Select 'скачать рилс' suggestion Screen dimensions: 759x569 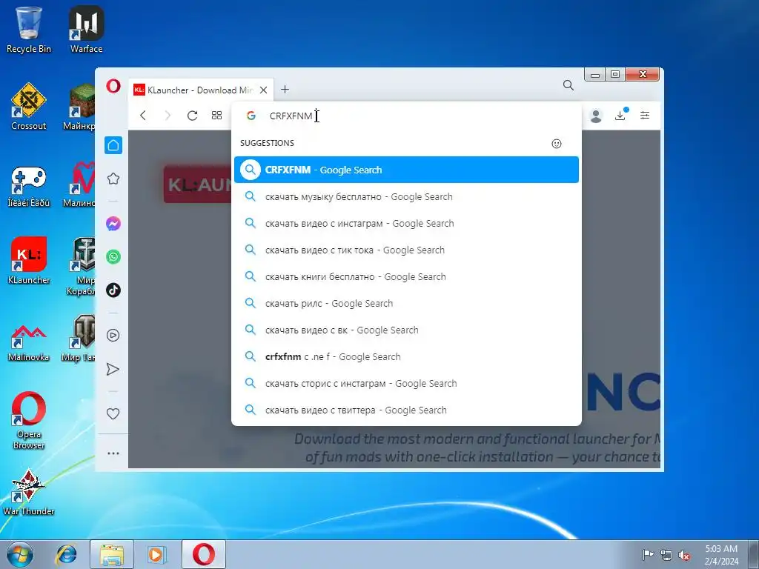(x=407, y=303)
